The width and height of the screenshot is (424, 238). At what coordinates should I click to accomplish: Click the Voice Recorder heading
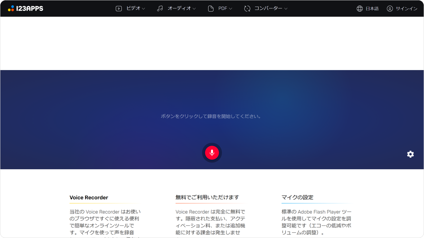(89, 197)
